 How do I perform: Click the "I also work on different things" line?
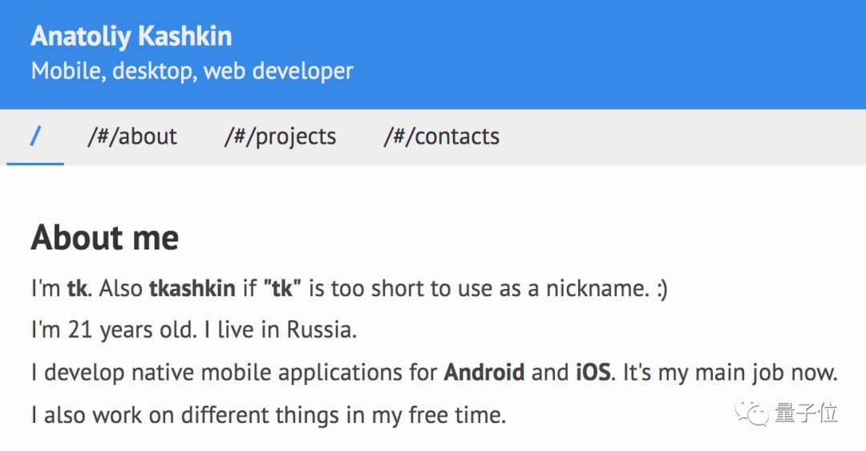[269, 416]
